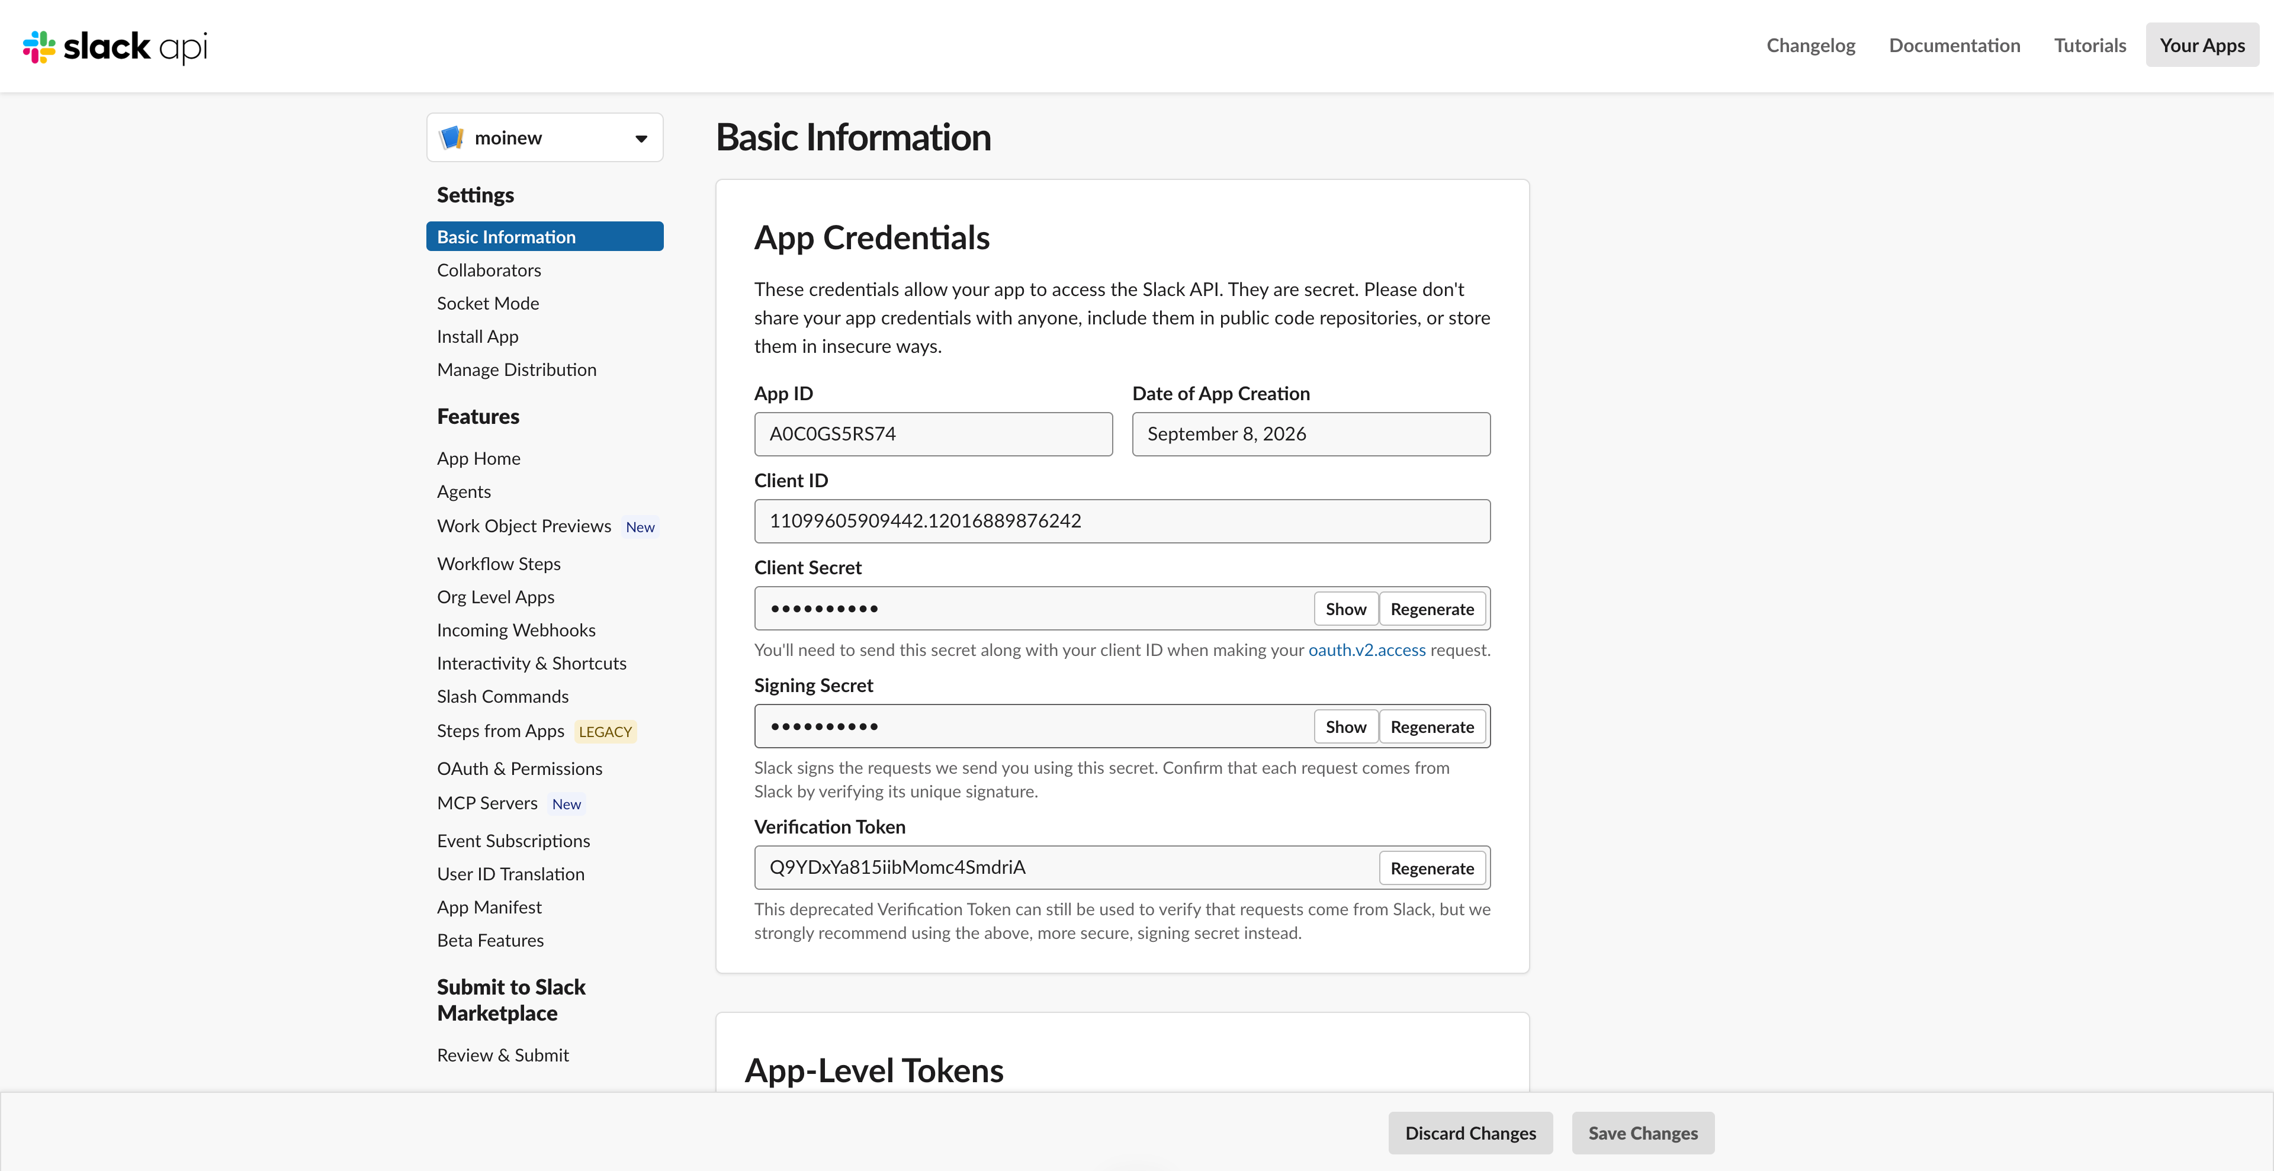Click Submit to Slack Marketplace heading
The height and width of the screenshot is (1171, 2274).
pyautogui.click(x=511, y=1000)
